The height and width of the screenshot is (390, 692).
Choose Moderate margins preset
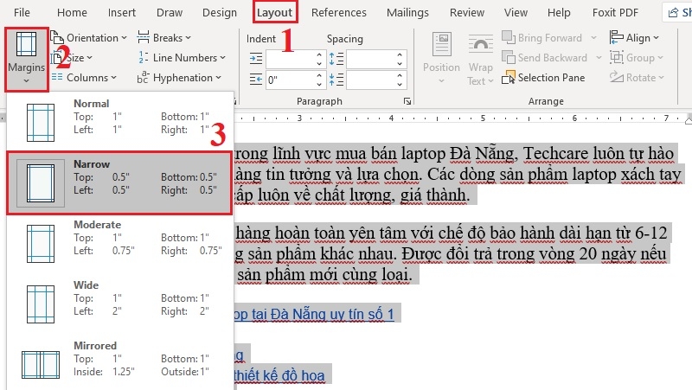pyautogui.click(x=119, y=243)
